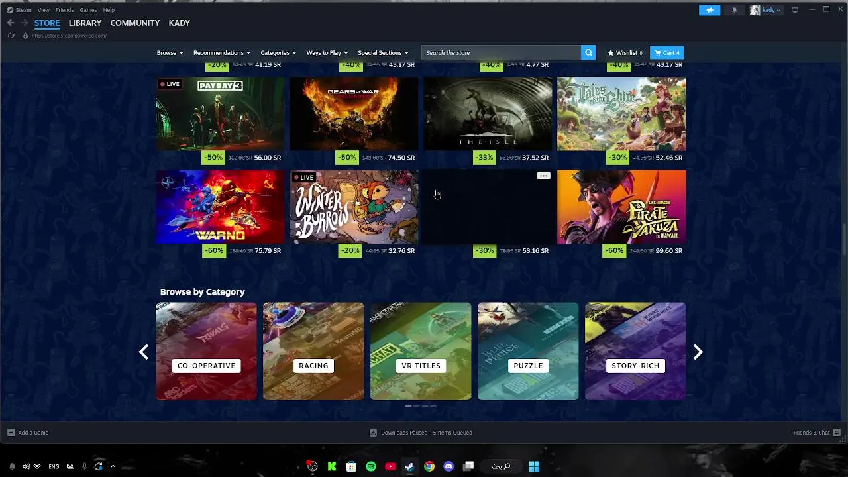Open the Tales of the Shire tile
Image resolution: width=848 pixels, height=477 pixels.
[621, 114]
